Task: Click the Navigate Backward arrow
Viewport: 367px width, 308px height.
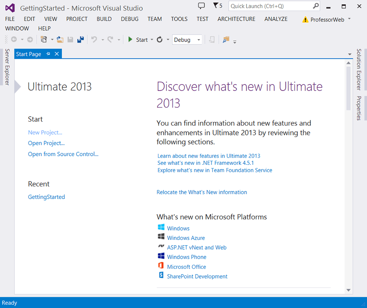Action: [x=14, y=40]
